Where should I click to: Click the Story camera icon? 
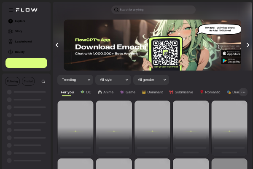click(x=11, y=31)
